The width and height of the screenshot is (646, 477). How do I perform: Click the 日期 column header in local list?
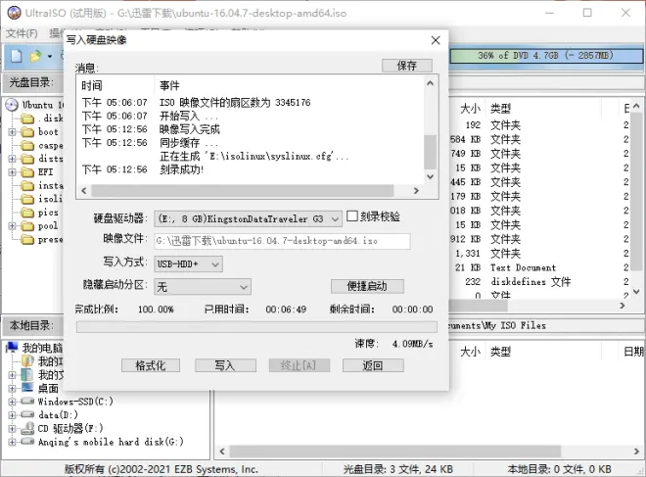tap(633, 352)
